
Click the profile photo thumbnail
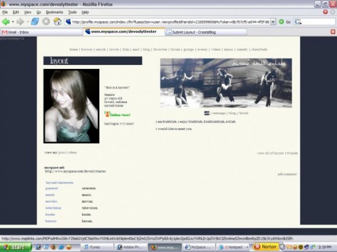pyautogui.click(x=71, y=106)
